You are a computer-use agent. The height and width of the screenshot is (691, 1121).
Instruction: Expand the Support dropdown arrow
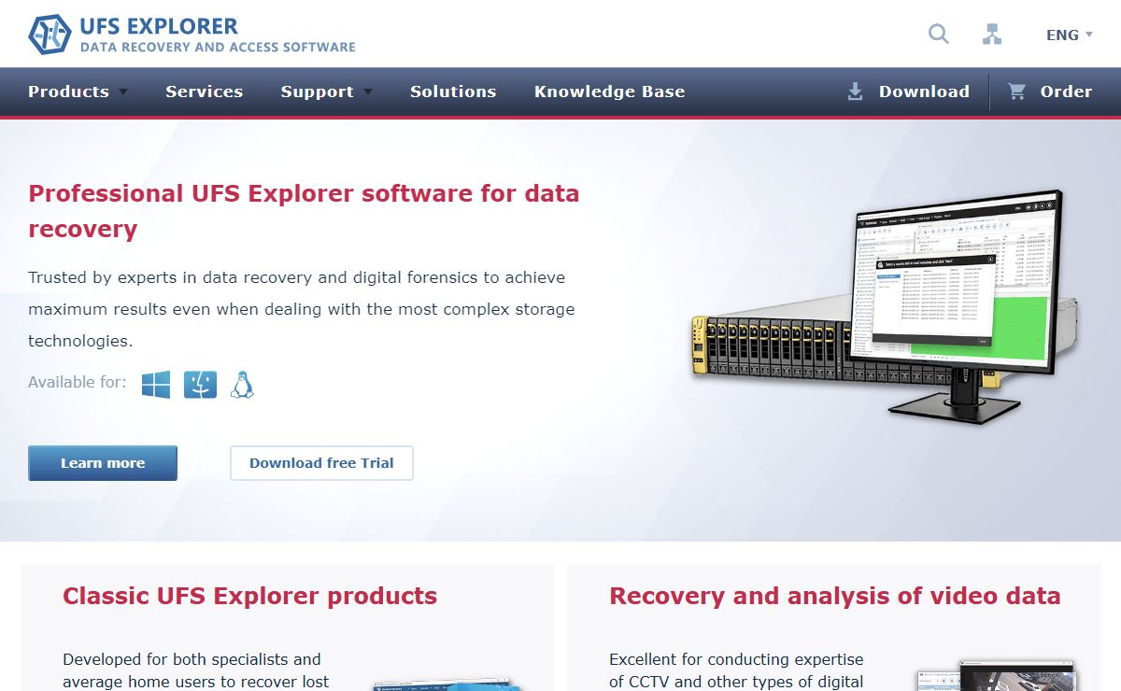(367, 92)
